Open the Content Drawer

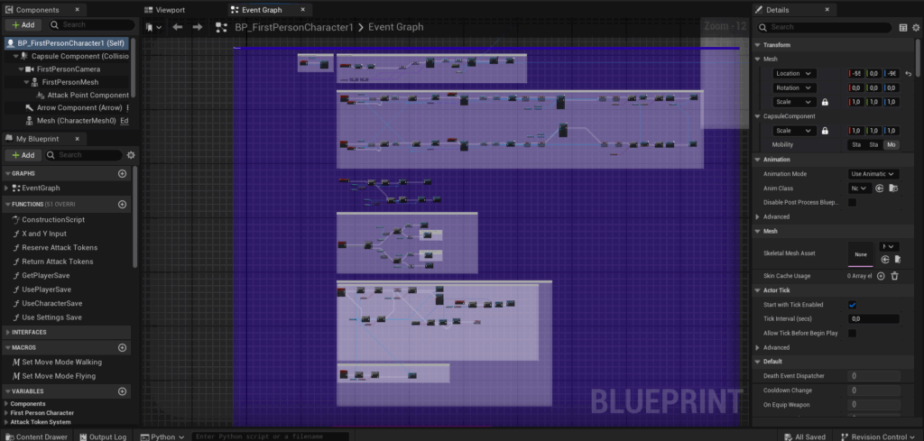pyautogui.click(x=36, y=436)
